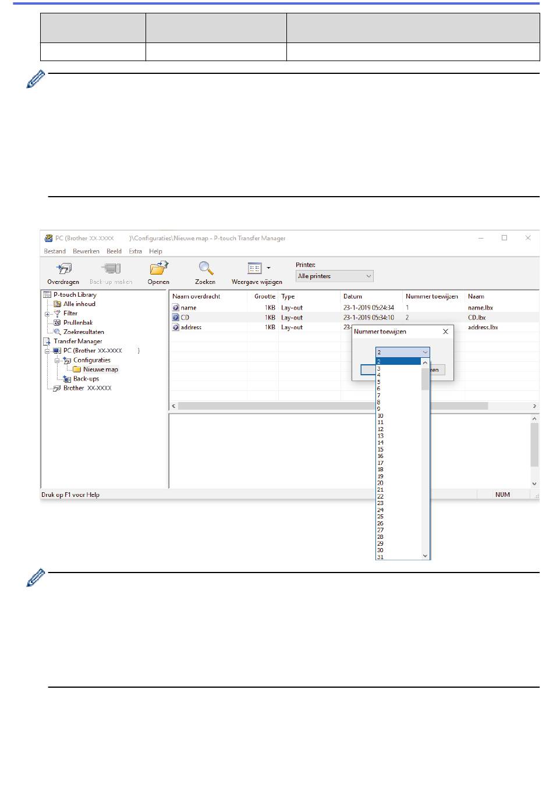Image resolution: width=553 pixels, height=807 pixels.
Task: Open the Beeld menu
Action: click(114, 251)
